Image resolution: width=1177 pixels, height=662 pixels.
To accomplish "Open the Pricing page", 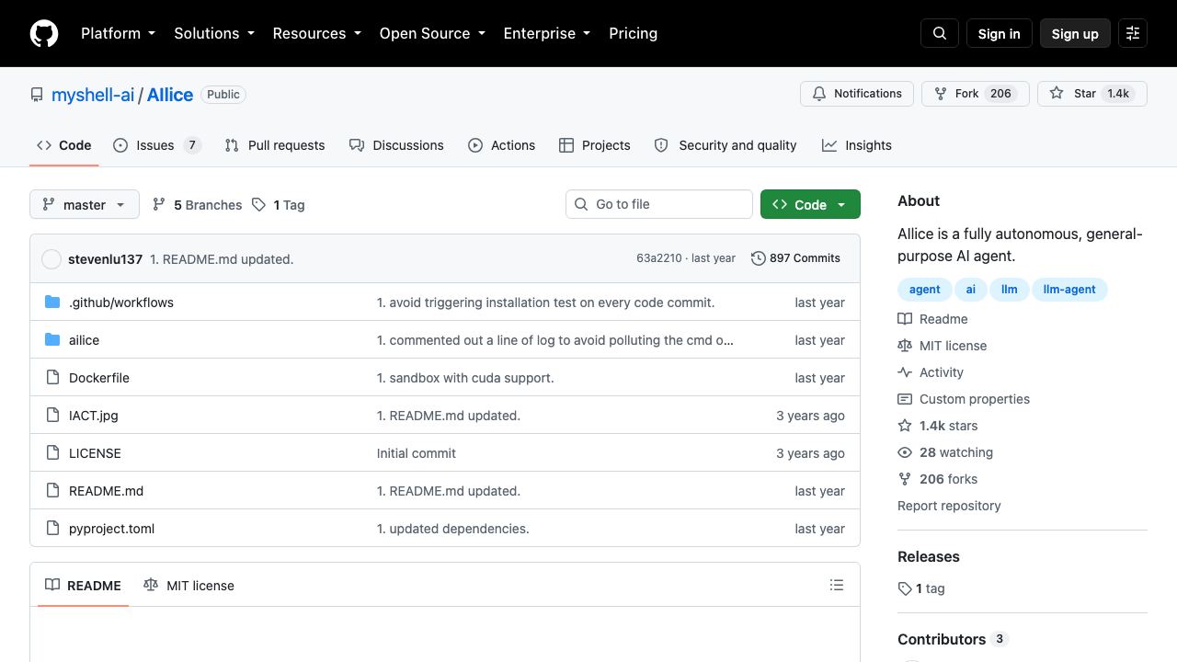I will (x=634, y=33).
